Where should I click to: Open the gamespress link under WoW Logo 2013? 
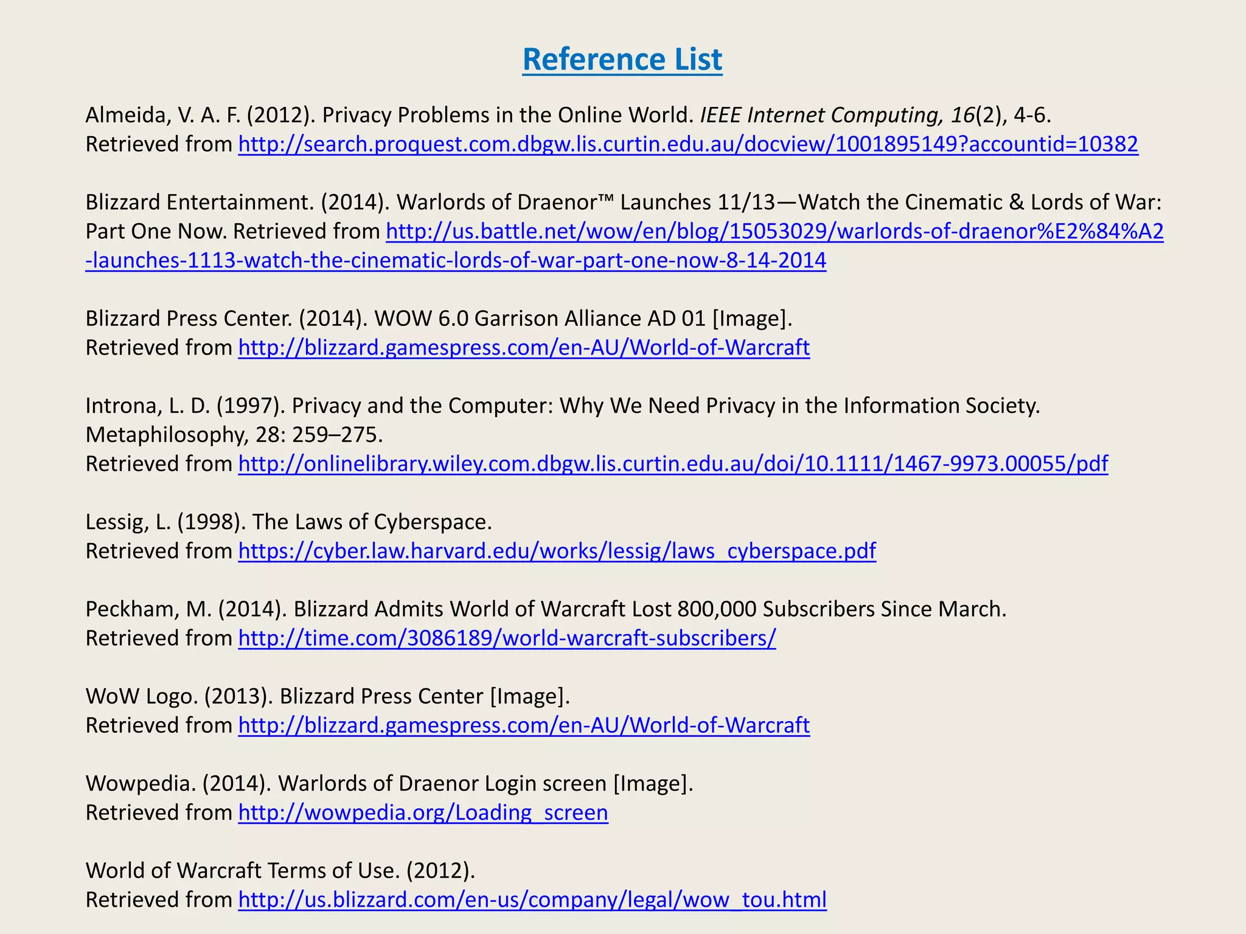pos(524,725)
